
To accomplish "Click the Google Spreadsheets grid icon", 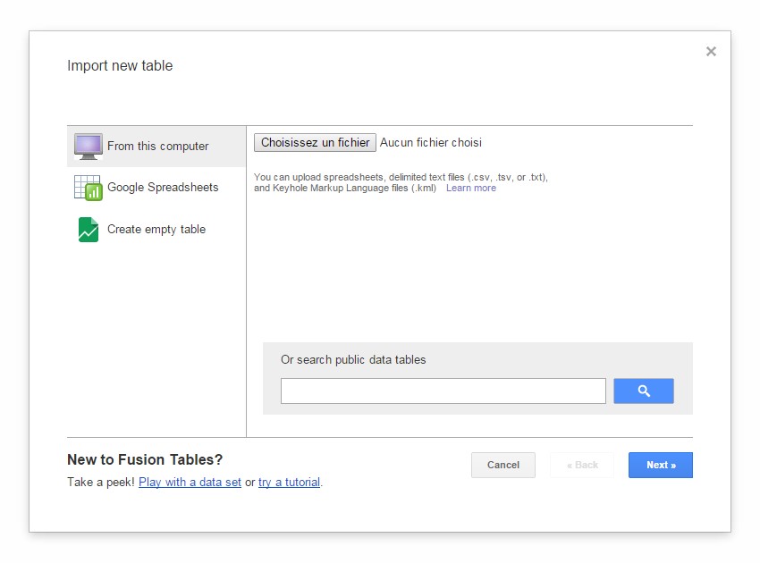I will 89,188.
